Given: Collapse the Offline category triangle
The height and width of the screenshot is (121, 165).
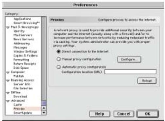Looking at the screenshot, I should point(8,93).
